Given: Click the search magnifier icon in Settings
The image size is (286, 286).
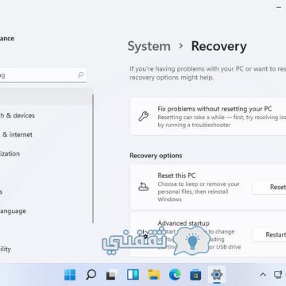Looking at the screenshot, I should [x=80, y=75].
